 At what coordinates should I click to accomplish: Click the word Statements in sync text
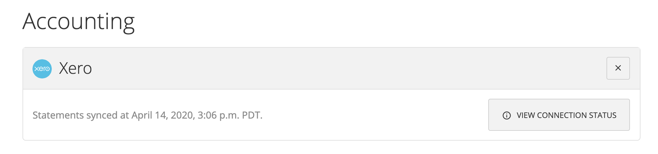click(x=58, y=115)
